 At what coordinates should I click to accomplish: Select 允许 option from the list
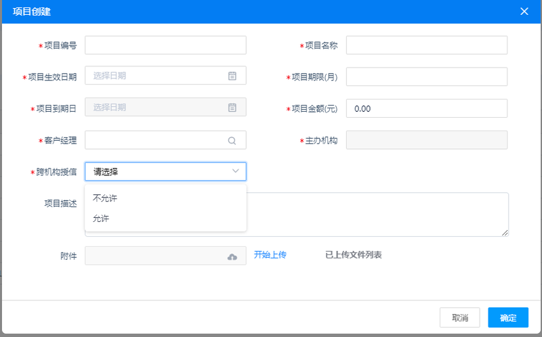click(x=165, y=218)
